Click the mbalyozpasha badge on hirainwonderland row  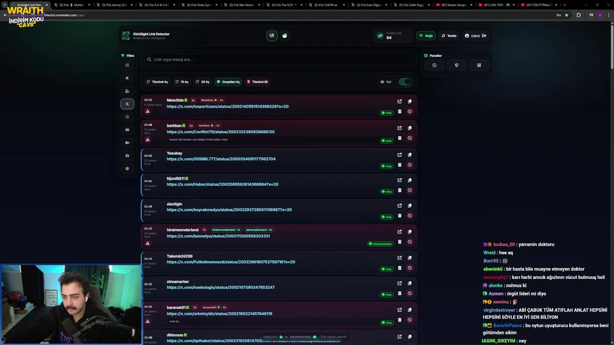click(380, 244)
